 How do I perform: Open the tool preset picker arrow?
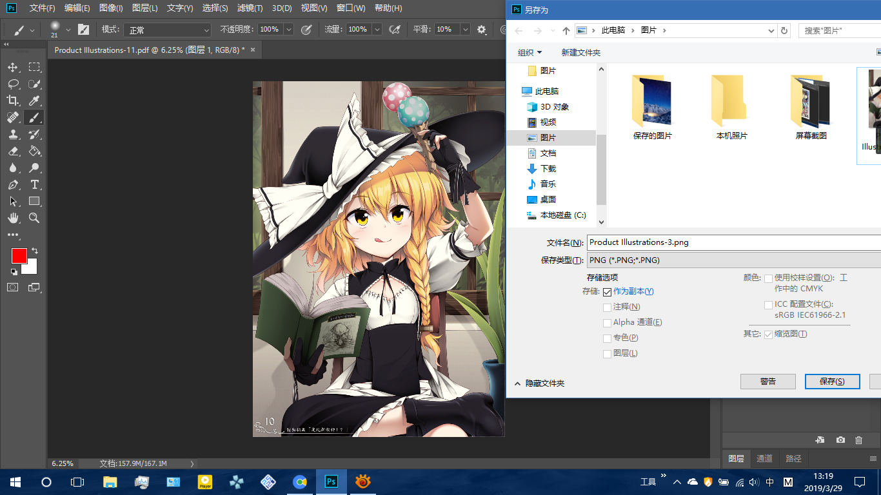pyautogui.click(x=32, y=30)
